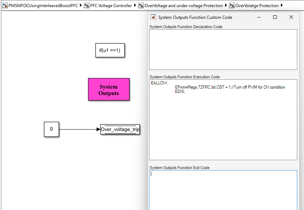Image resolution: width=304 pixels, height=210 pixels.
Task: Click the PFC Voltage Controller subsystem icon
Action: (x=87, y=5)
